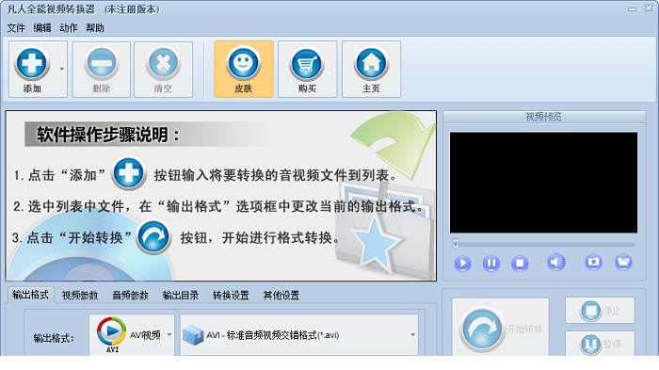Viewport: 659px width, 370px height.
Task: Expand the AVI standard format (*.avi) combo box
Action: click(x=299, y=335)
